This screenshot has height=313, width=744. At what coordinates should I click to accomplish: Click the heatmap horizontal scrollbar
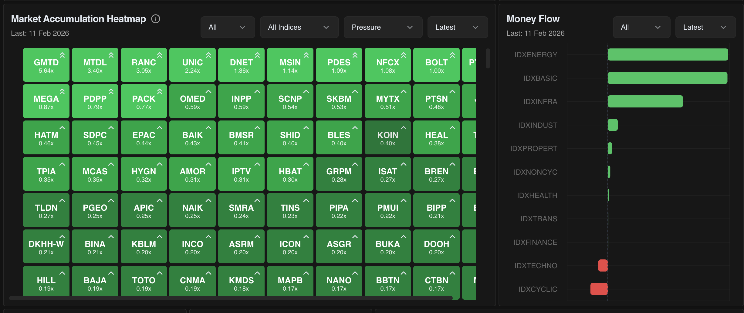pyautogui.click(x=231, y=298)
